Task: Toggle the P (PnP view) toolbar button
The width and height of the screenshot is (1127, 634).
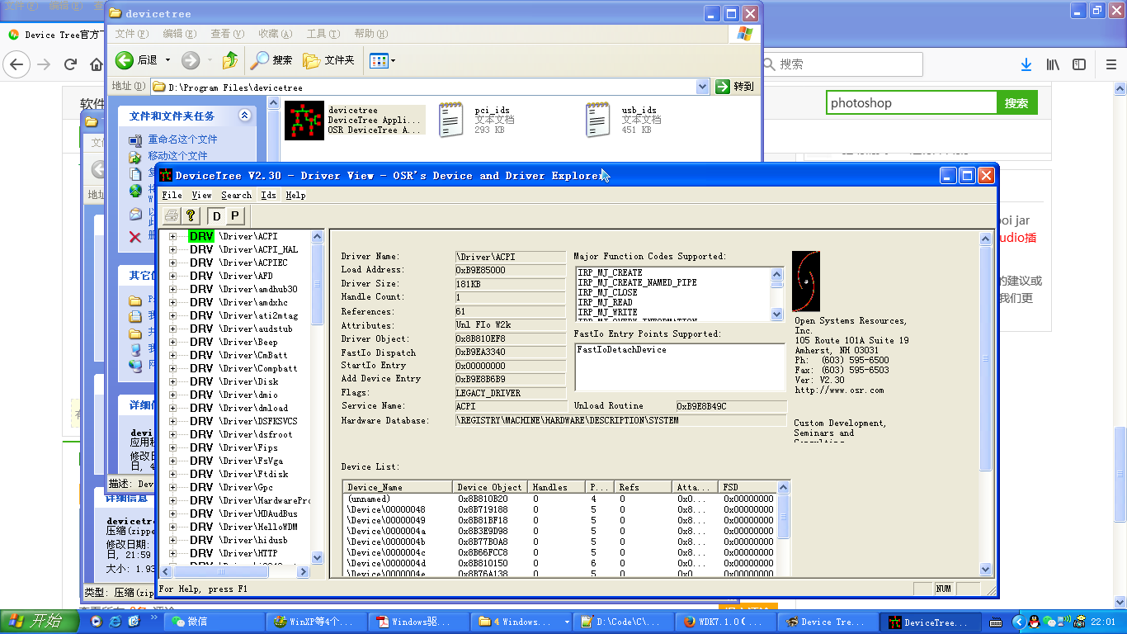Action: [234, 215]
